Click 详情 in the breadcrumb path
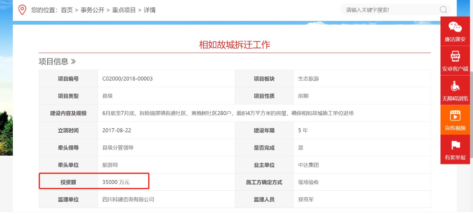 pyautogui.click(x=150, y=10)
